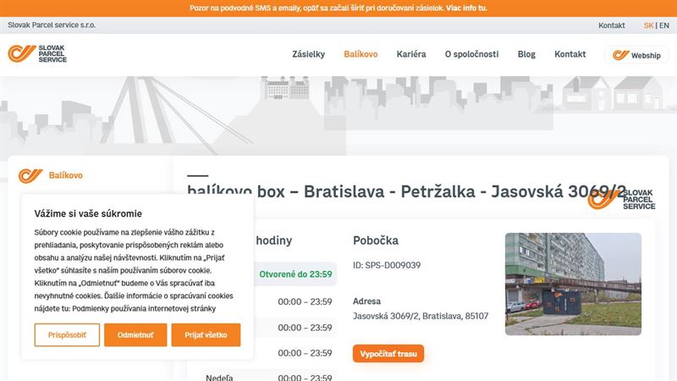Switch language to EN
The height and width of the screenshot is (381, 677).
pos(664,25)
